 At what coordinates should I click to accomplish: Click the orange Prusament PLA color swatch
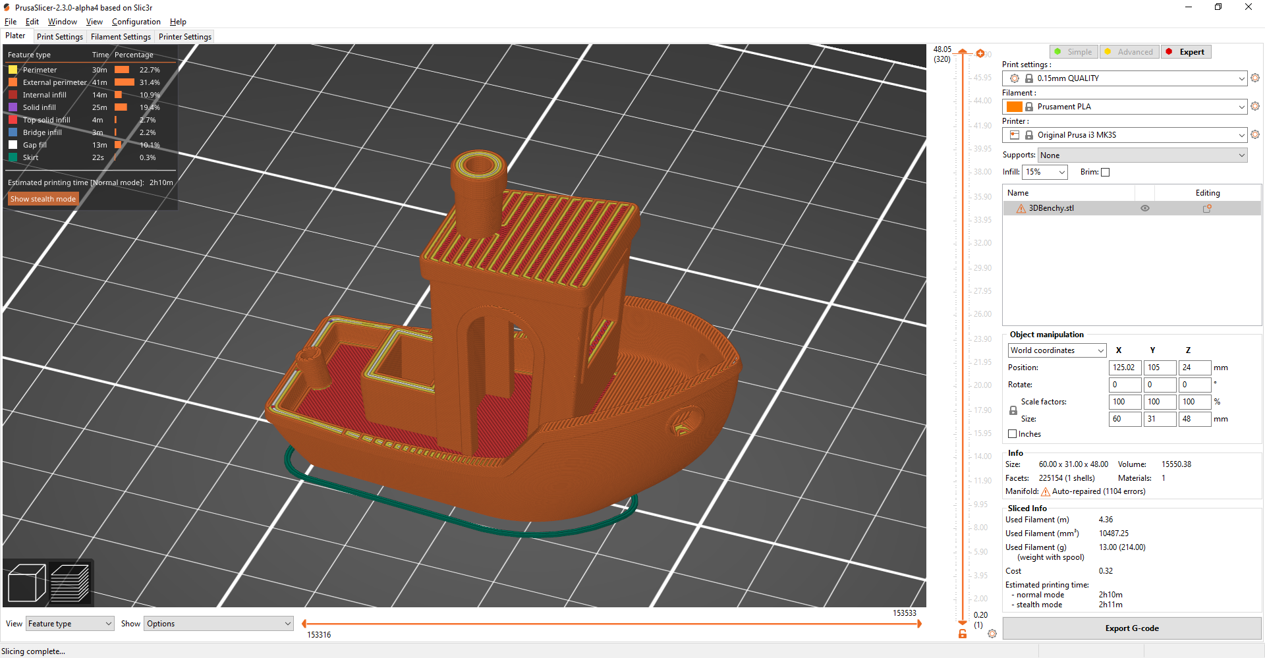tap(1014, 107)
